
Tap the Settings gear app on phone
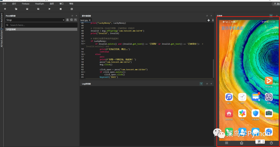click(x=269, y=97)
